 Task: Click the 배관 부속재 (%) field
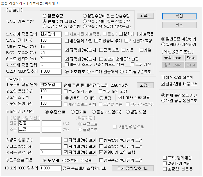pyautogui.click(x=51, y=47)
